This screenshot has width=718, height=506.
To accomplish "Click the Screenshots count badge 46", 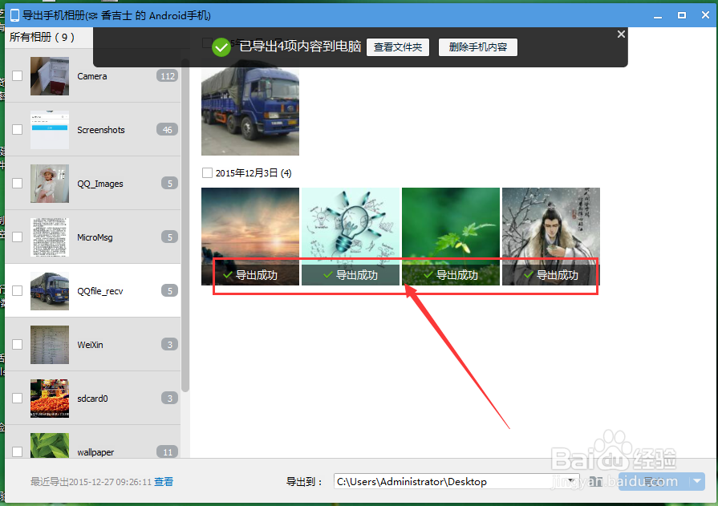I will coord(167,130).
